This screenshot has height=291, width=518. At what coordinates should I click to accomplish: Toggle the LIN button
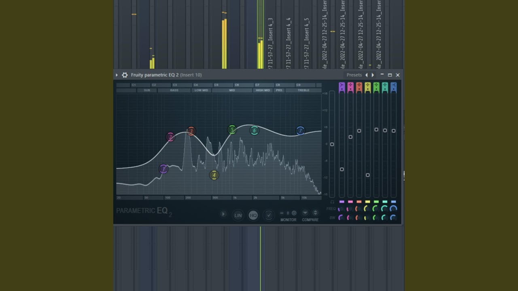click(x=238, y=215)
